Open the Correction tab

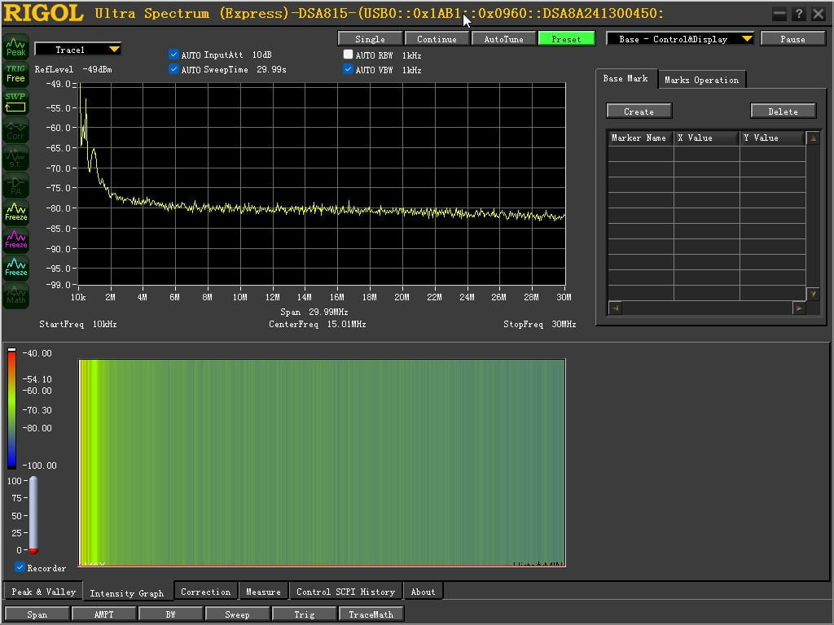[206, 592]
